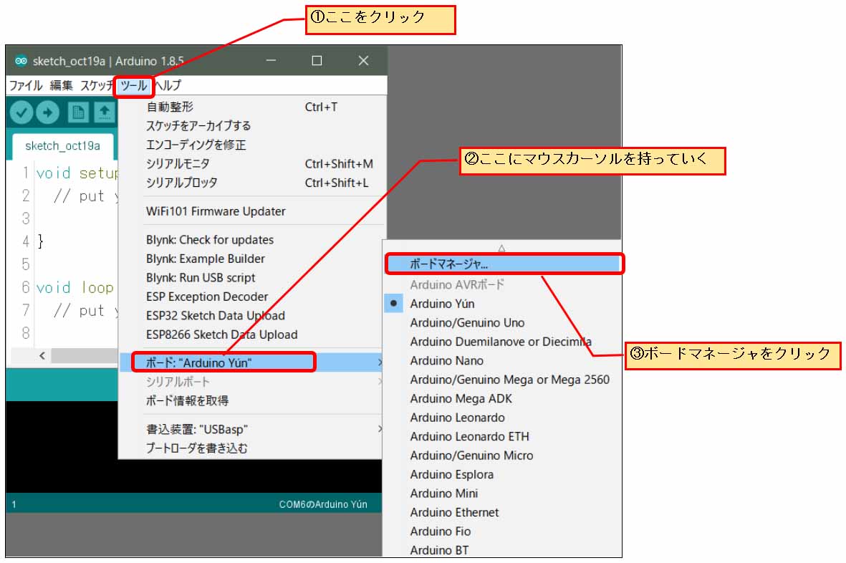Screen dimensions: 846x563
Task: Select Arduino Leonardo board
Action: (502, 418)
